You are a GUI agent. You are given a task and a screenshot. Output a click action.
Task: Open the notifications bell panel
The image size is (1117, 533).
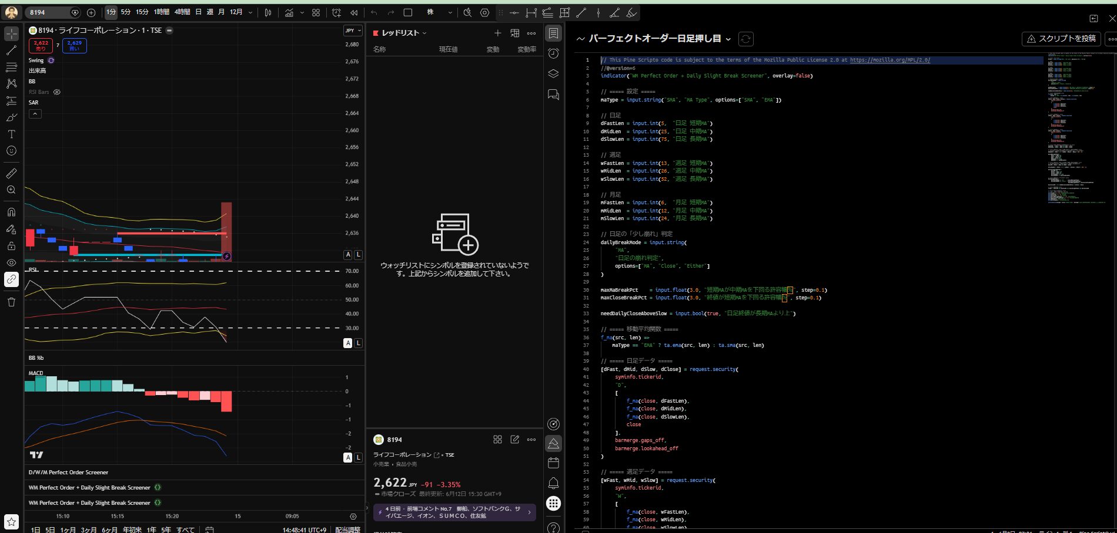coord(553,483)
